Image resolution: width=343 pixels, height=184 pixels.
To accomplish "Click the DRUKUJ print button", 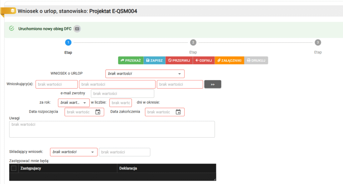I will click(256, 60).
